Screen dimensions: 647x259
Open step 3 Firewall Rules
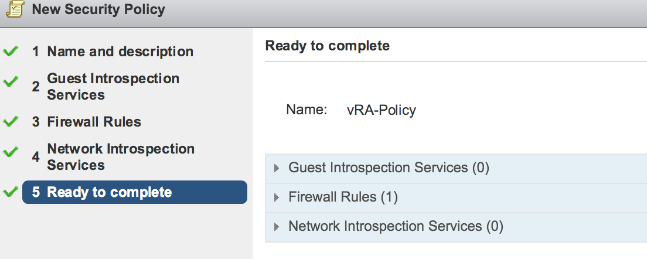point(94,122)
